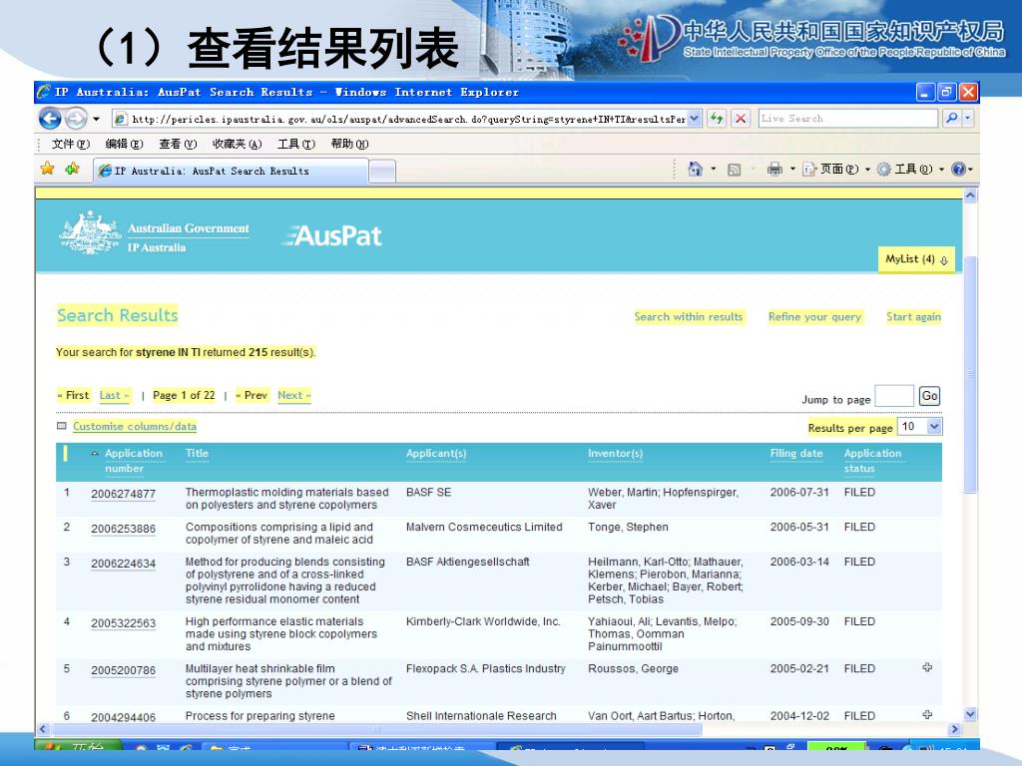Click the browser Forward arrow button
The width and height of the screenshot is (1022, 766).
76,119
